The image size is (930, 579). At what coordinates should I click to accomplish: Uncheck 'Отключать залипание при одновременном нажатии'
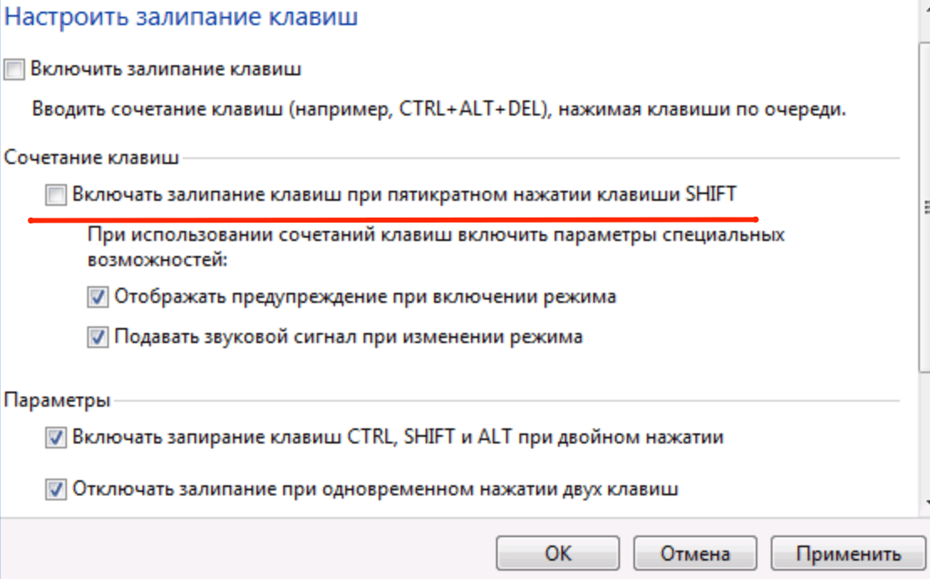(56, 489)
